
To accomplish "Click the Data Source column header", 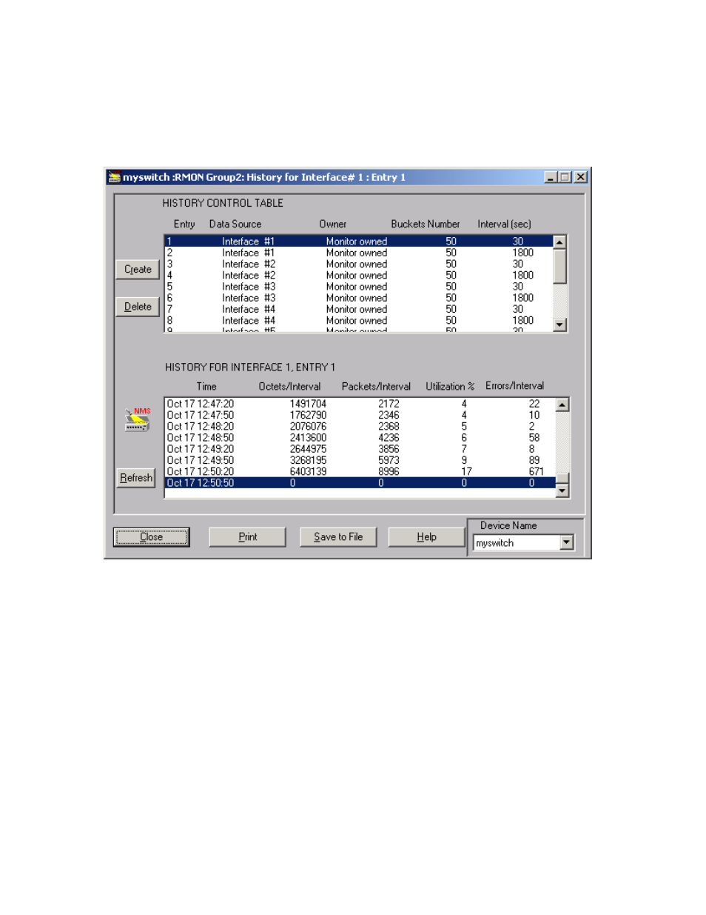I will point(235,224).
